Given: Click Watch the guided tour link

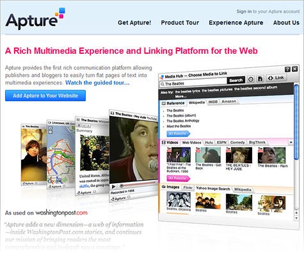Looking at the screenshot, I should (97, 83).
